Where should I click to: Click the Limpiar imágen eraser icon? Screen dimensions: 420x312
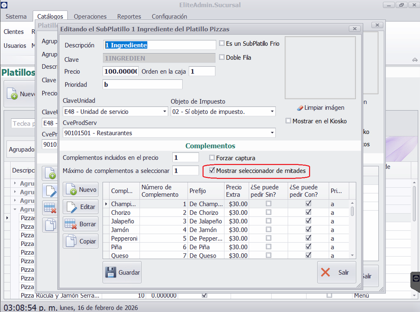point(300,108)
